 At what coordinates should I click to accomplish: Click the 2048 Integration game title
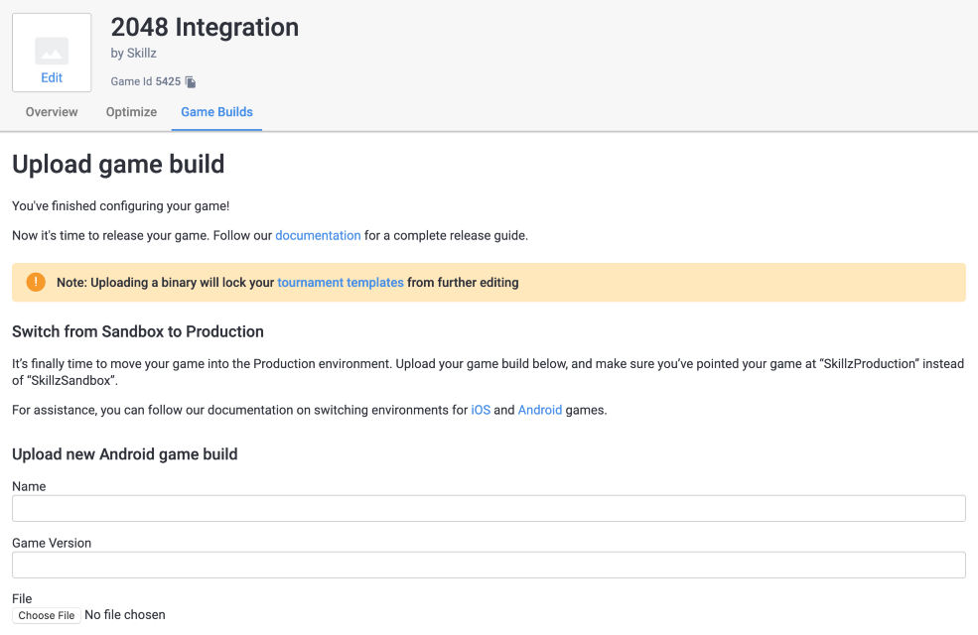(x=205, y=28)
